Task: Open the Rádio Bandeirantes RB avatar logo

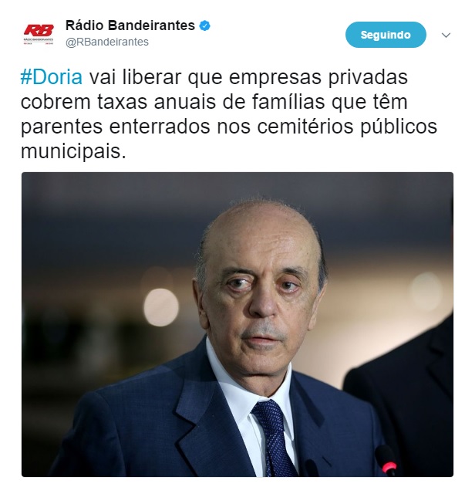Action: pyautogui.click(x=39, y=34)
